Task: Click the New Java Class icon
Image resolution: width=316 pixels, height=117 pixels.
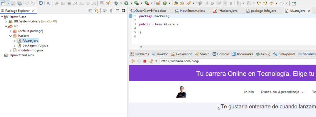Action: tap(165, 3)
